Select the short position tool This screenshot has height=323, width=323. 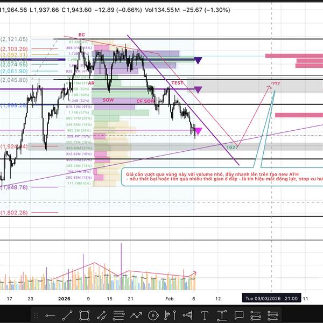pos(273,315)
